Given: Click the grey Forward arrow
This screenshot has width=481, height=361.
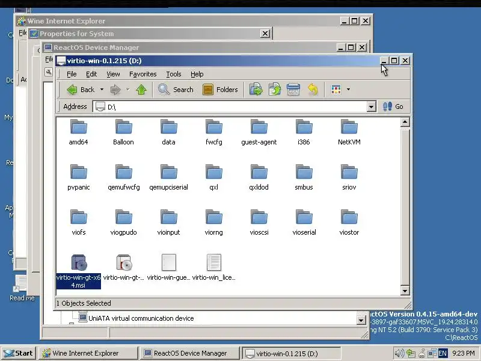Looking at the screenshot, I should (x=115, y=90).
